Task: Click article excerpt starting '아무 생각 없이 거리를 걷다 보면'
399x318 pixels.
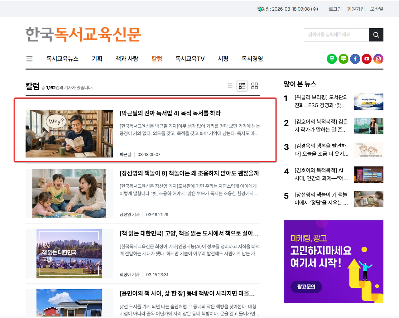Action: pyautogui.click(x=190, y=130)
